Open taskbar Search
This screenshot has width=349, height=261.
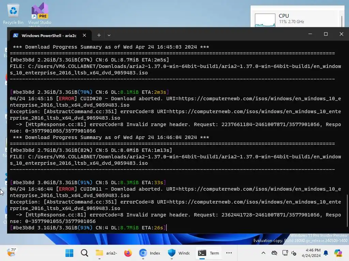85,253
